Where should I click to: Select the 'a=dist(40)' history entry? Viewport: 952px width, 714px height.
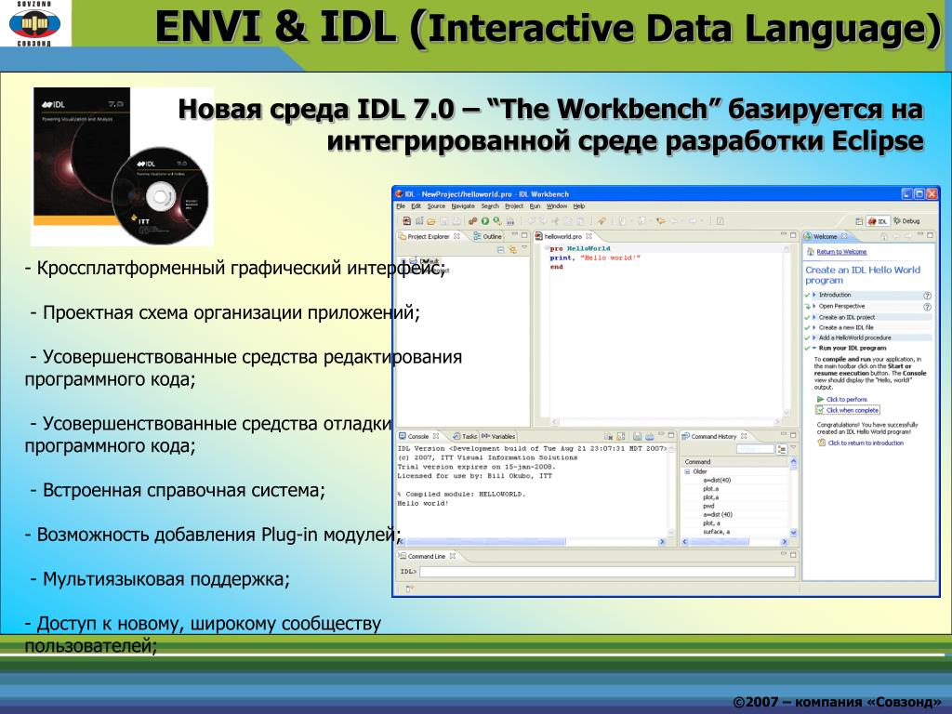tap(717, 481)
